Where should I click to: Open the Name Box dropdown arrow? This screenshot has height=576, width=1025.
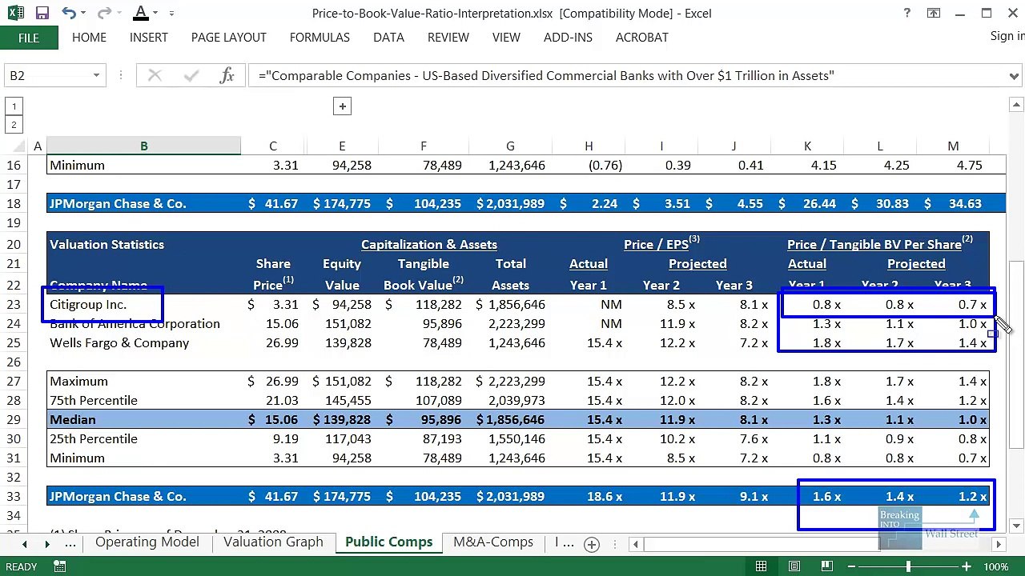click(x=96, y=75)
